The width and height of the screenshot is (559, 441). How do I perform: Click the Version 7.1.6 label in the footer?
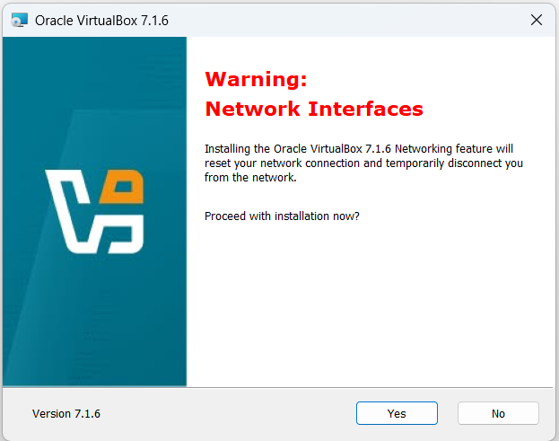[66, 413]
